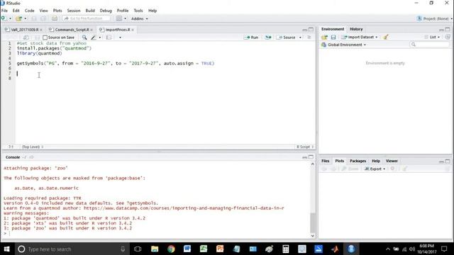Switch to VaR_20171009.R tab
Screen dimensions: 454x255
(24, 30)
